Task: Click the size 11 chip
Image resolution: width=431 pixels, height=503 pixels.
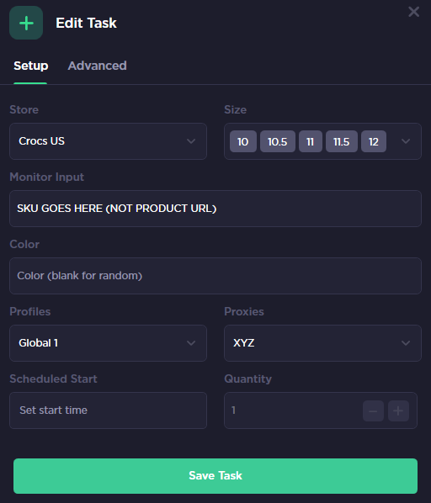Action: click(x=310, y=141)
